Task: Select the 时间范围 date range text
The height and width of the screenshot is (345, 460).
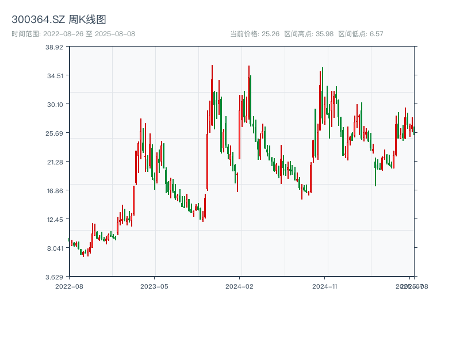Action: tap(74, 34)
